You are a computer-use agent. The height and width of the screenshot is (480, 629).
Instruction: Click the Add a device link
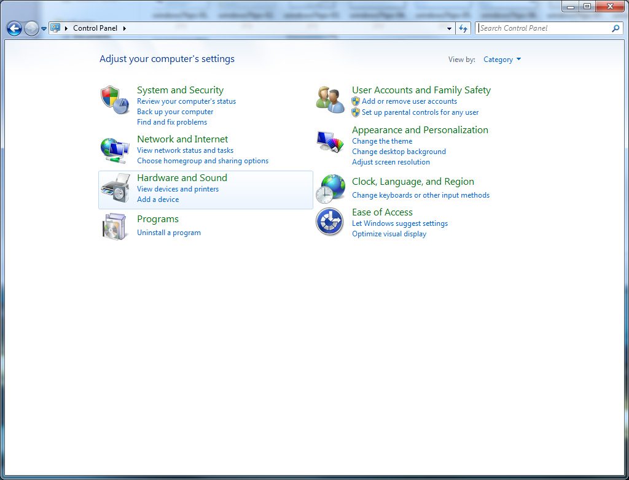[x=158, y=199]
